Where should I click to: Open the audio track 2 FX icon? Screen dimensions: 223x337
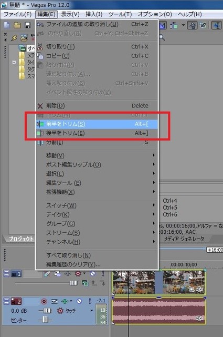(65, 301)
